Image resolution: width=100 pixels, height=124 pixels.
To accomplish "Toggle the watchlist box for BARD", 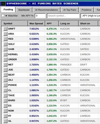I will [x=5, y=100].
